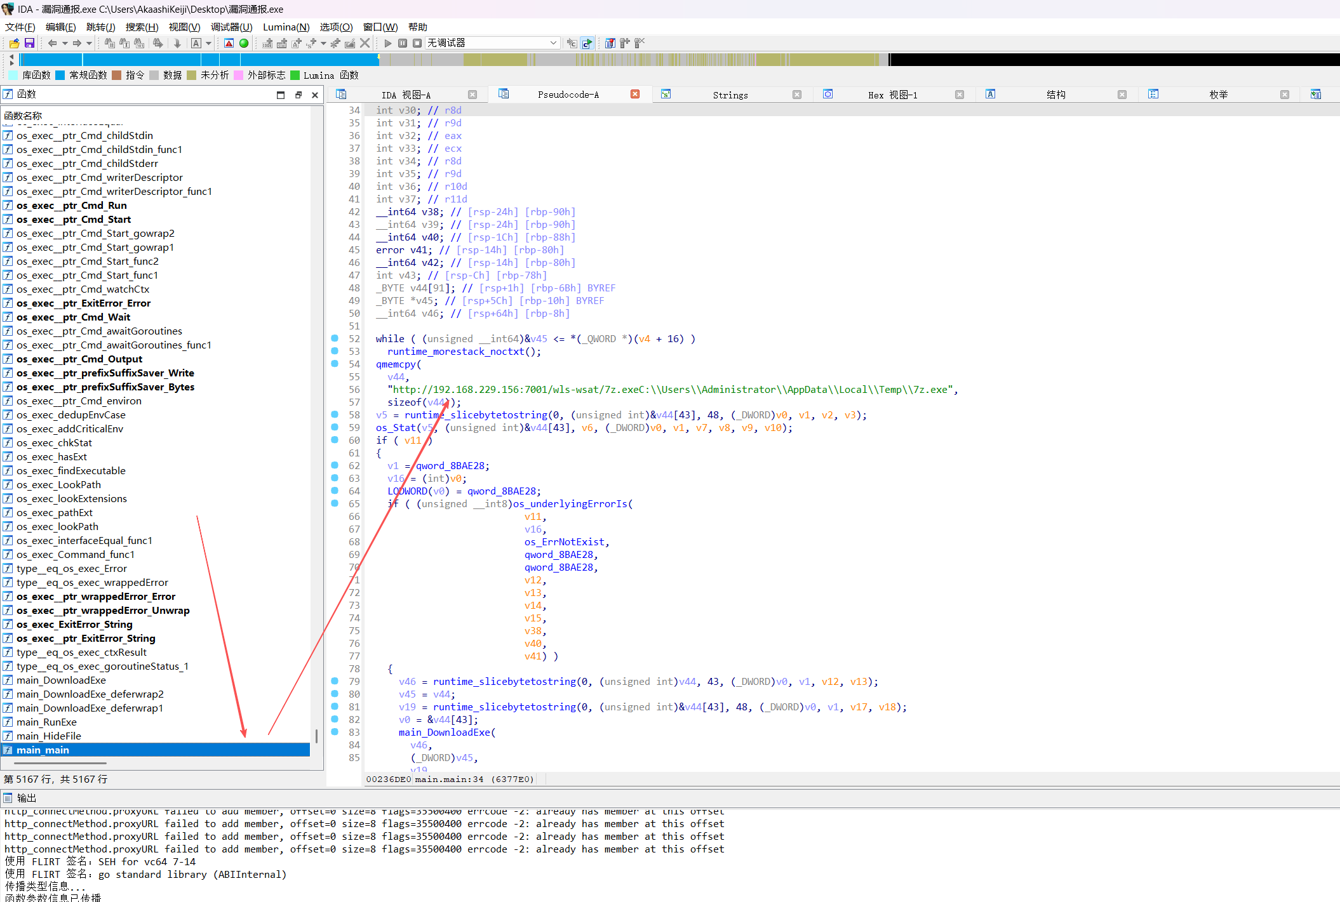
Task: Switch to the Strings tab
Action: [730, 95]
